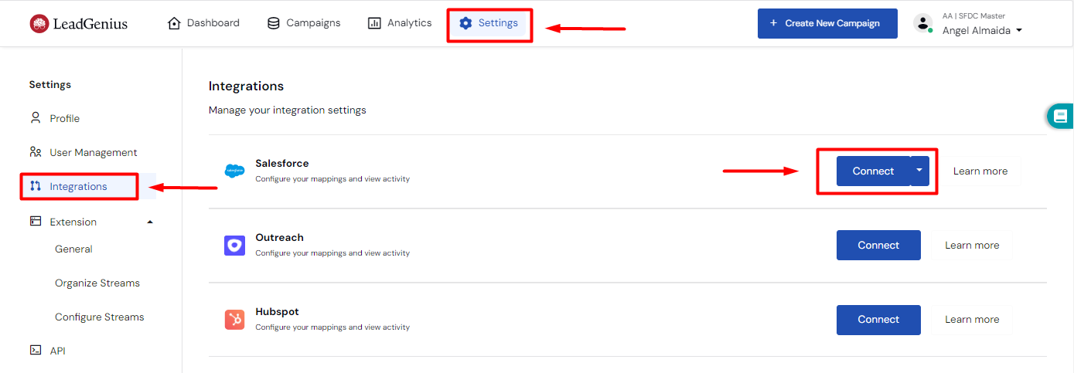Click the Integrations page heading
The width and height of the screenshot is (1074, 373).
point(246,86)
